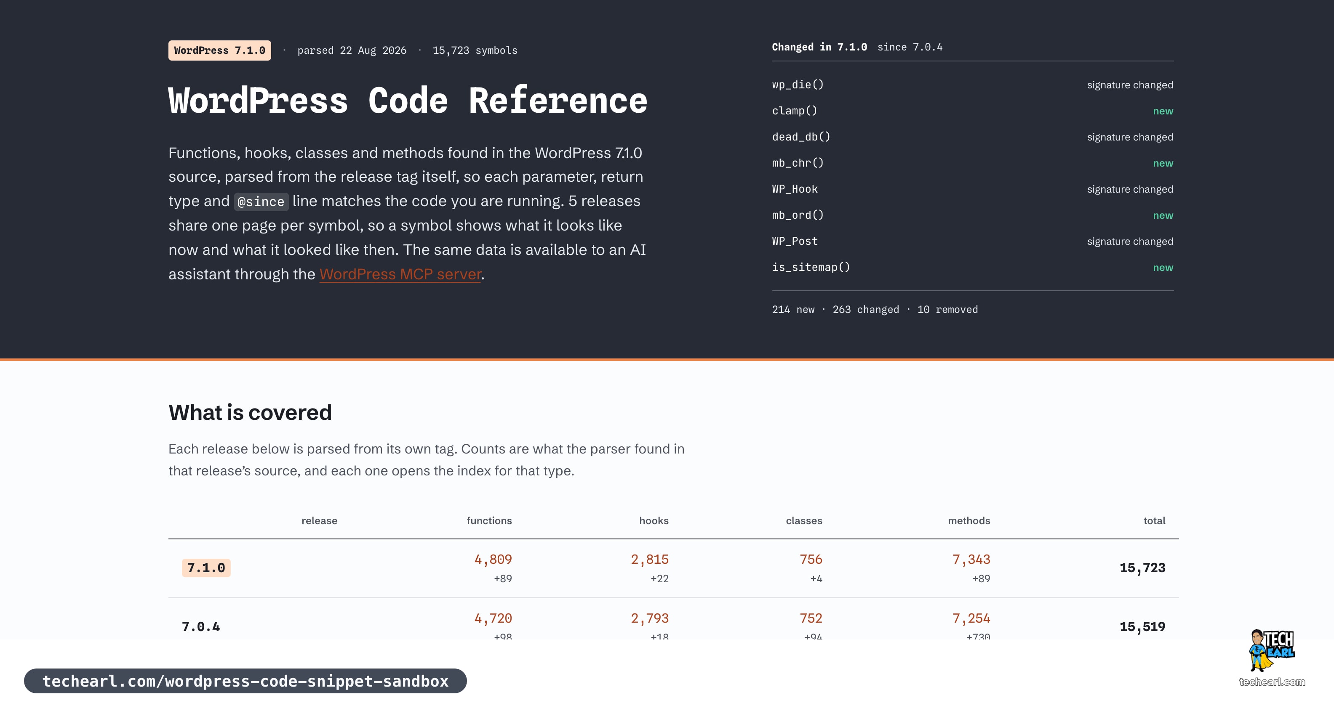The width and height of the screenshot is (1334, 711).
Task: Open wp_die() in the changed list
Action: pos(798,85)
